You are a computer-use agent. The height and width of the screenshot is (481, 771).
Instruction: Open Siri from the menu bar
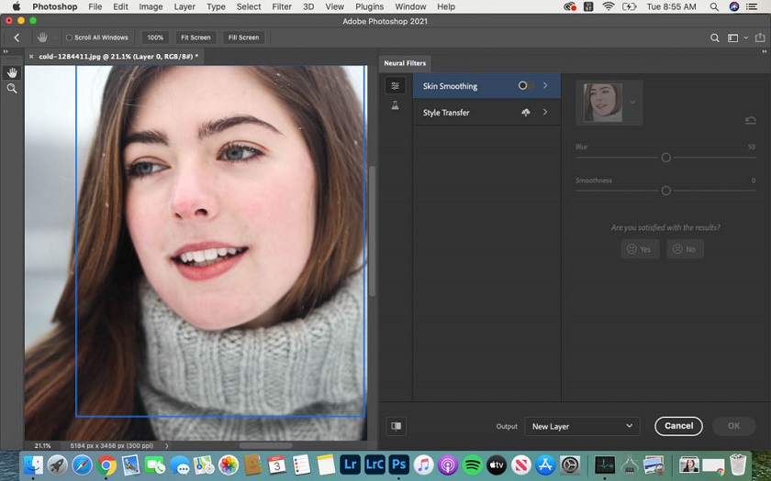(x=734, y=7)
